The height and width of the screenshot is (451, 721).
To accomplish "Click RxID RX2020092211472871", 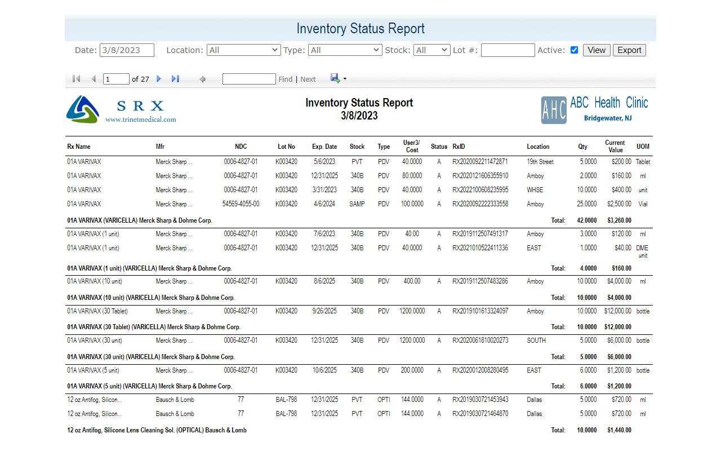I will pyautogui.click(x=480, y=162).
